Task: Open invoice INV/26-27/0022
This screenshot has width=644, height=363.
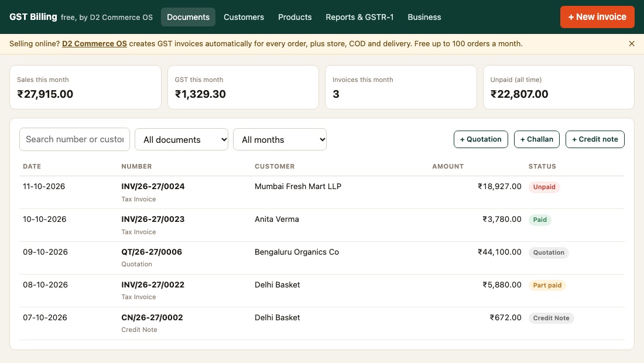Action: click(153, 285)
